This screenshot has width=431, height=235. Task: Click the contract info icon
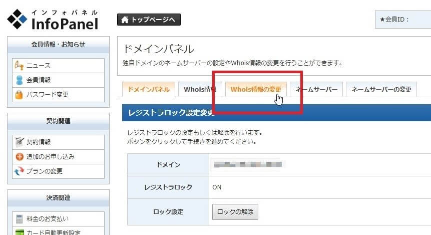[19, 142]
